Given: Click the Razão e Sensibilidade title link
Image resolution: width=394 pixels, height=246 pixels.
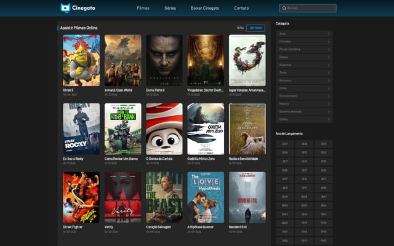Looking at the screenshot, I should (x=244, y=159).
